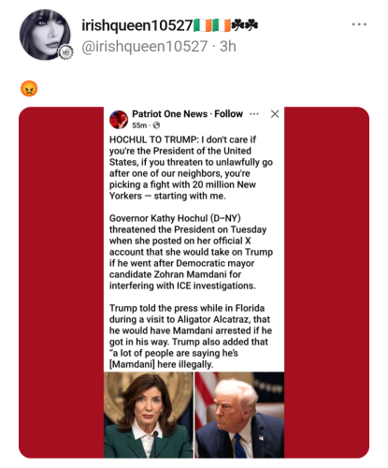The image size is (388, 468).
Task: Open irishqueen10527's profile avatar
Action: pos(45,35)
